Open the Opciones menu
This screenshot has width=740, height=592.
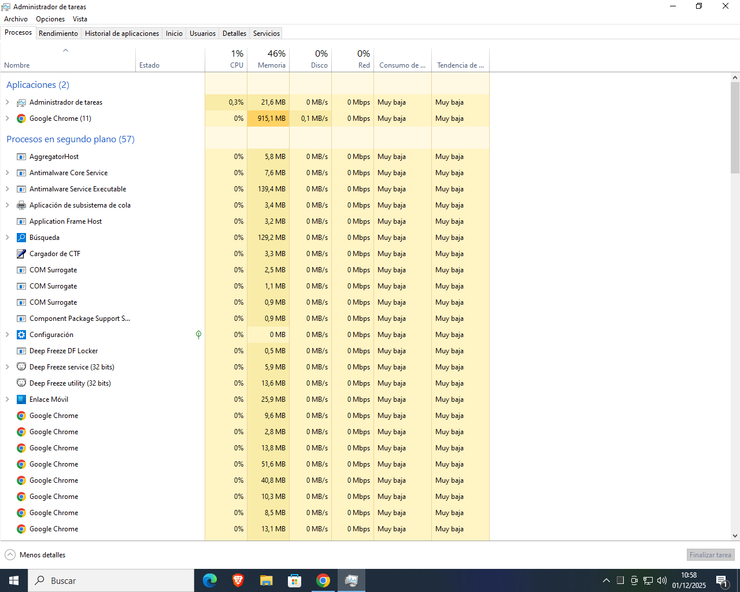point(50,19)
